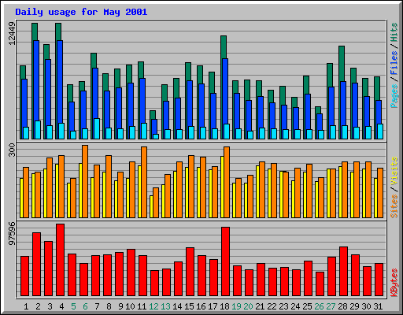Click the red KBytes bar for day 4
Image resolution: width=403 pixels, height=315 pixels.
point(60,260)
